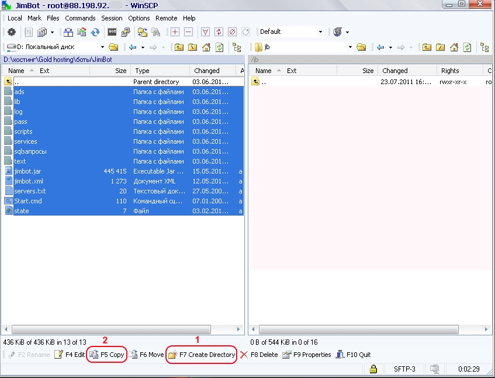Viewport: 495px width, 378px height.
Task: Click the remote panel horizontal scrollbar
Action: [x=359, y=330]
